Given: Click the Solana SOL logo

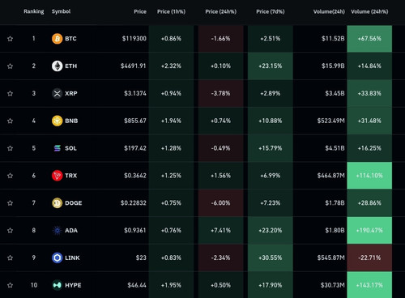Looking at the screenshot, I should [57, 148].
